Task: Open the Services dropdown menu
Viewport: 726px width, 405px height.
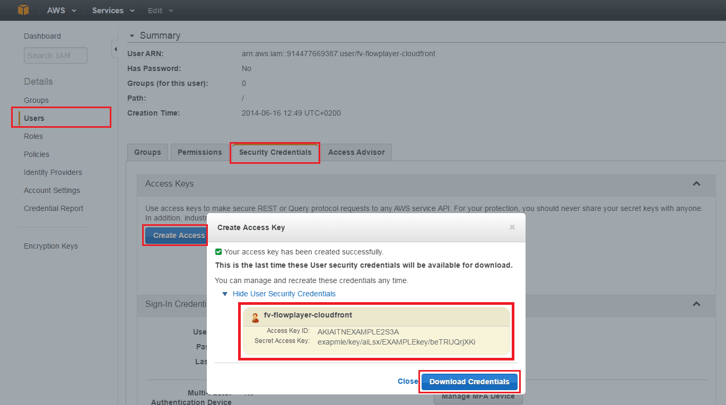Action: (x=113, y=11)
